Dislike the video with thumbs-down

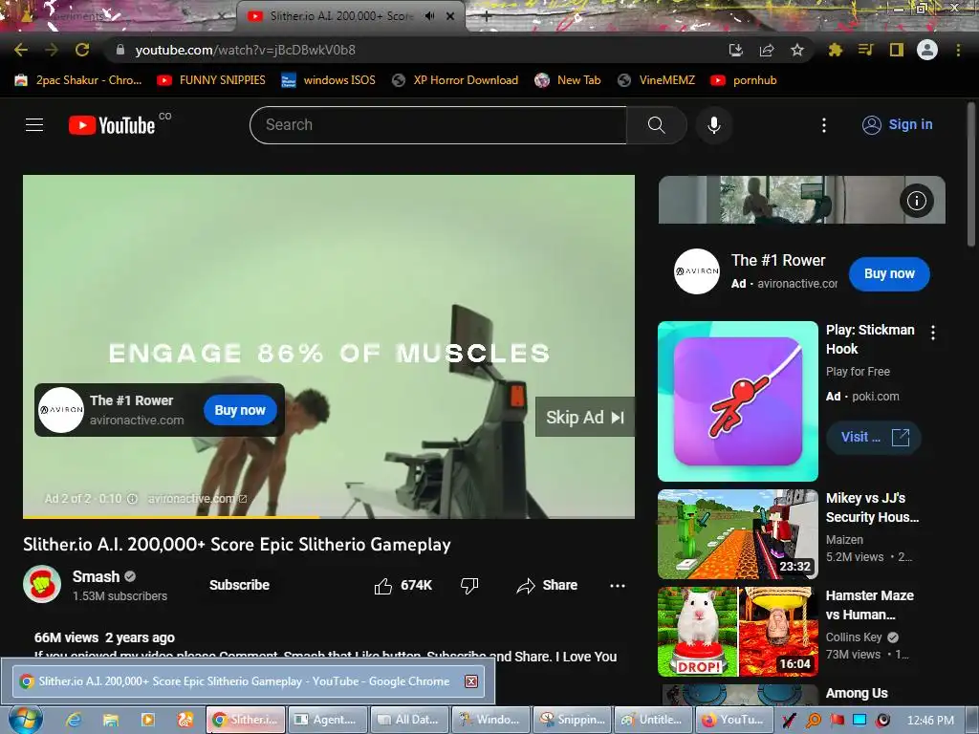(468, 586)
